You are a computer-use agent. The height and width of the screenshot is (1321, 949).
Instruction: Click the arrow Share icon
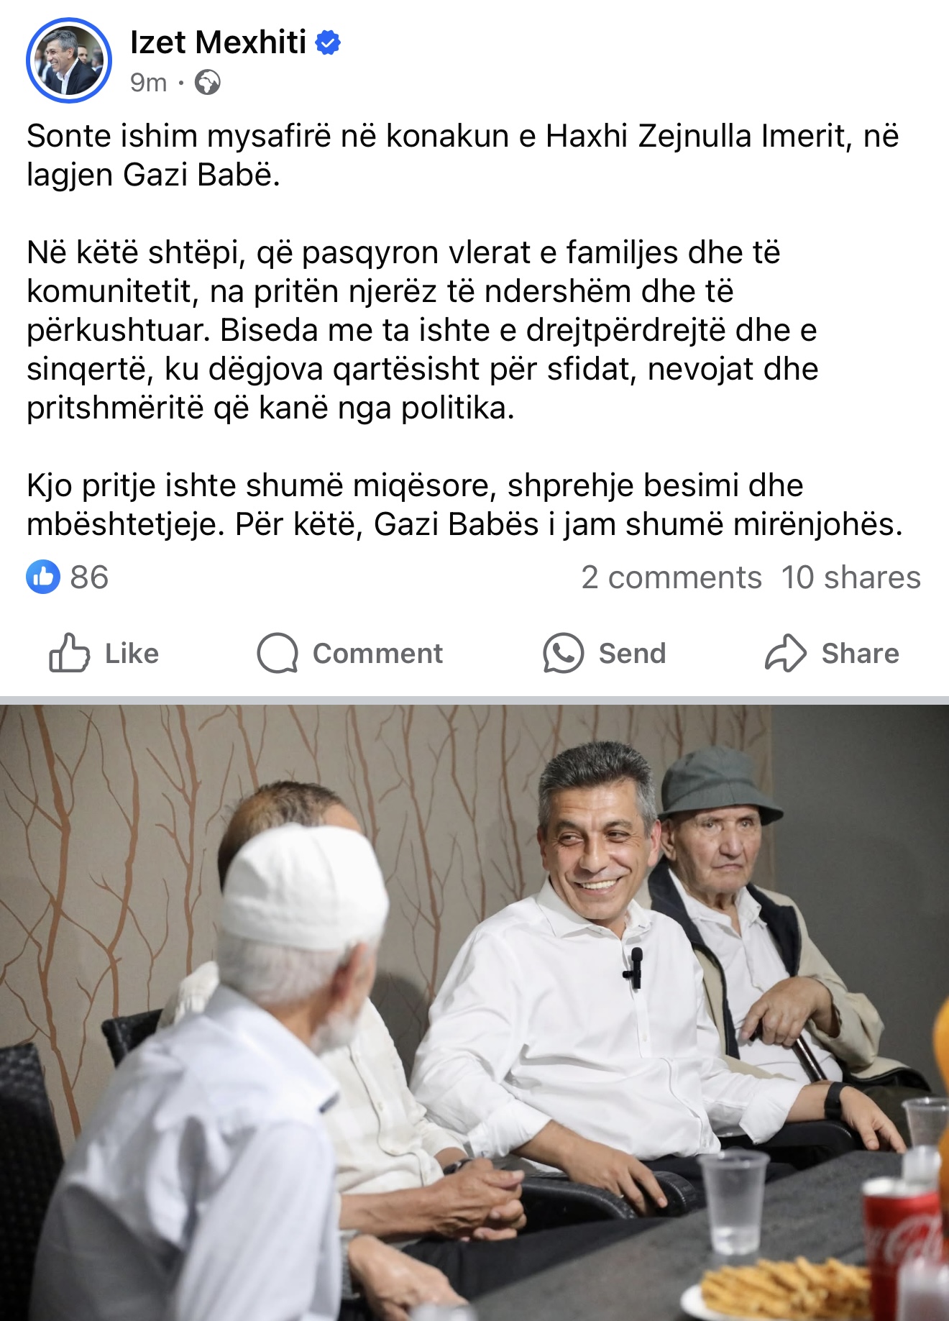click(x=785, y=653)
